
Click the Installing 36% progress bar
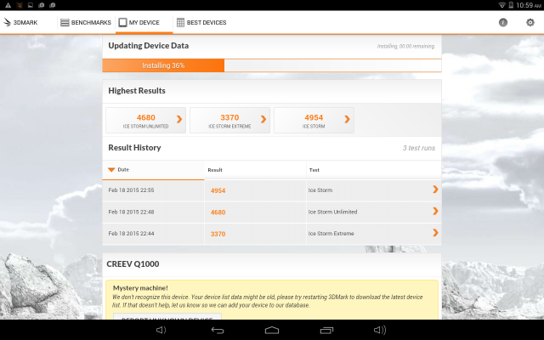pyautogui.click(x=272, y=65)
